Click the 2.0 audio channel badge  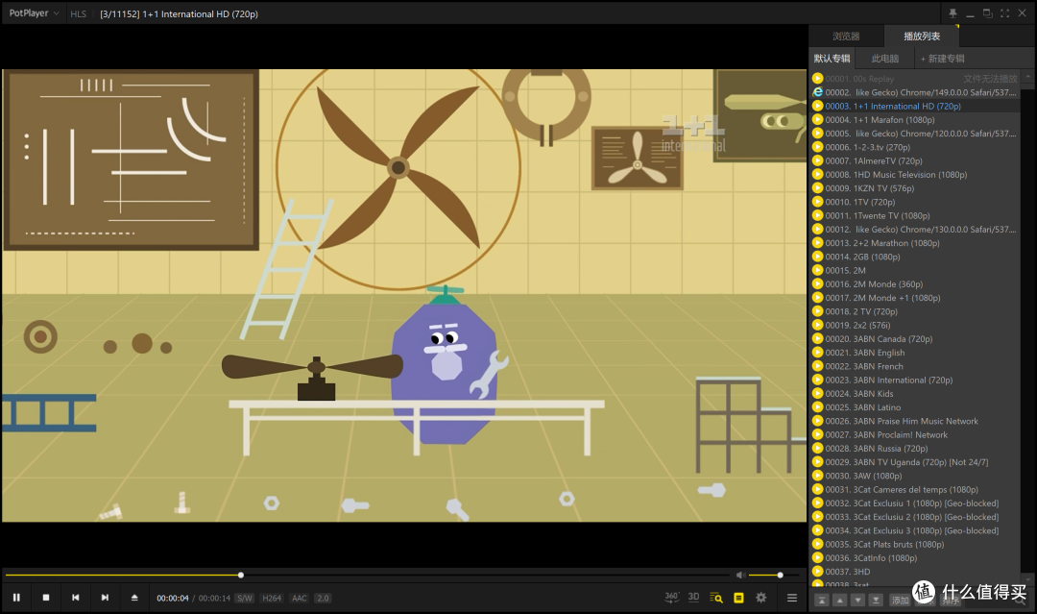(x=323, y=598)
